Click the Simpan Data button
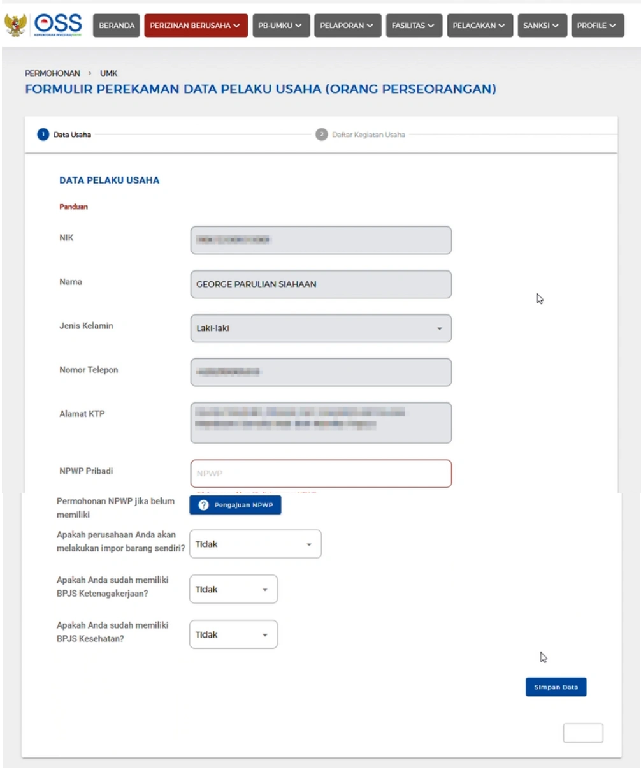641x774 pixels. [555, 687]
